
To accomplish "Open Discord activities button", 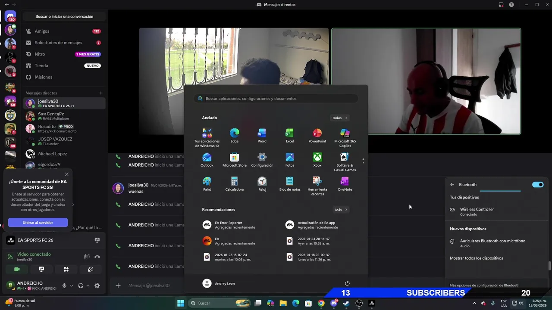I will coord(66,269).
